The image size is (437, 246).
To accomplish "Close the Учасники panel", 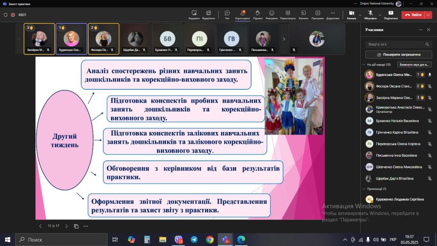I will pos(428,29).
